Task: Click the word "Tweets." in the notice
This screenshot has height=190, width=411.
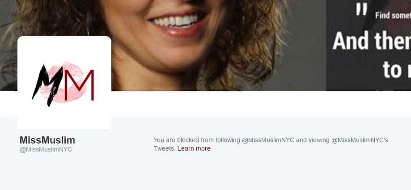Action: [165, 148]
